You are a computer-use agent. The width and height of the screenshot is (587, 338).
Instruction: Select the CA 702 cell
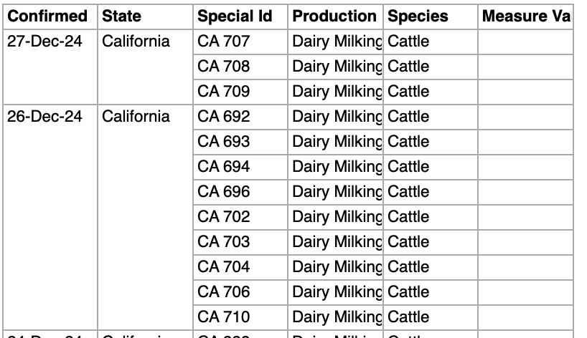tap(240, 217)
